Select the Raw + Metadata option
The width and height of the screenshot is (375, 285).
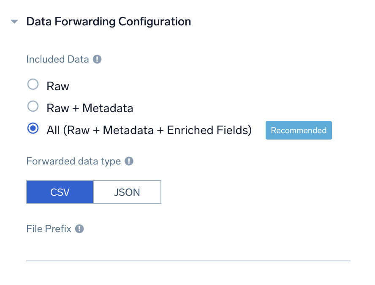pyautogui.click(x=33, y=106)
